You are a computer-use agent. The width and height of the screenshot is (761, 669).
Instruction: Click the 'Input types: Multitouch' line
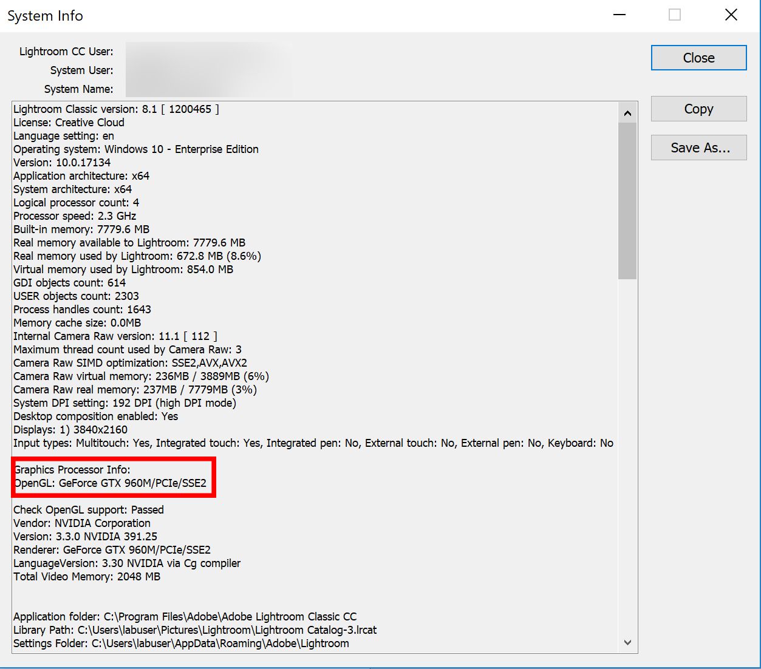(313, 443)
